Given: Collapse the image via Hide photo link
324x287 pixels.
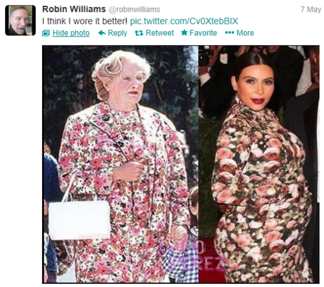Looking at the screenshot, I should coord(71,33).
